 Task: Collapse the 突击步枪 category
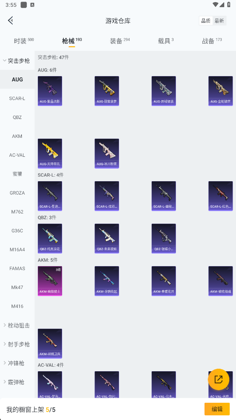tap(17, 61)
